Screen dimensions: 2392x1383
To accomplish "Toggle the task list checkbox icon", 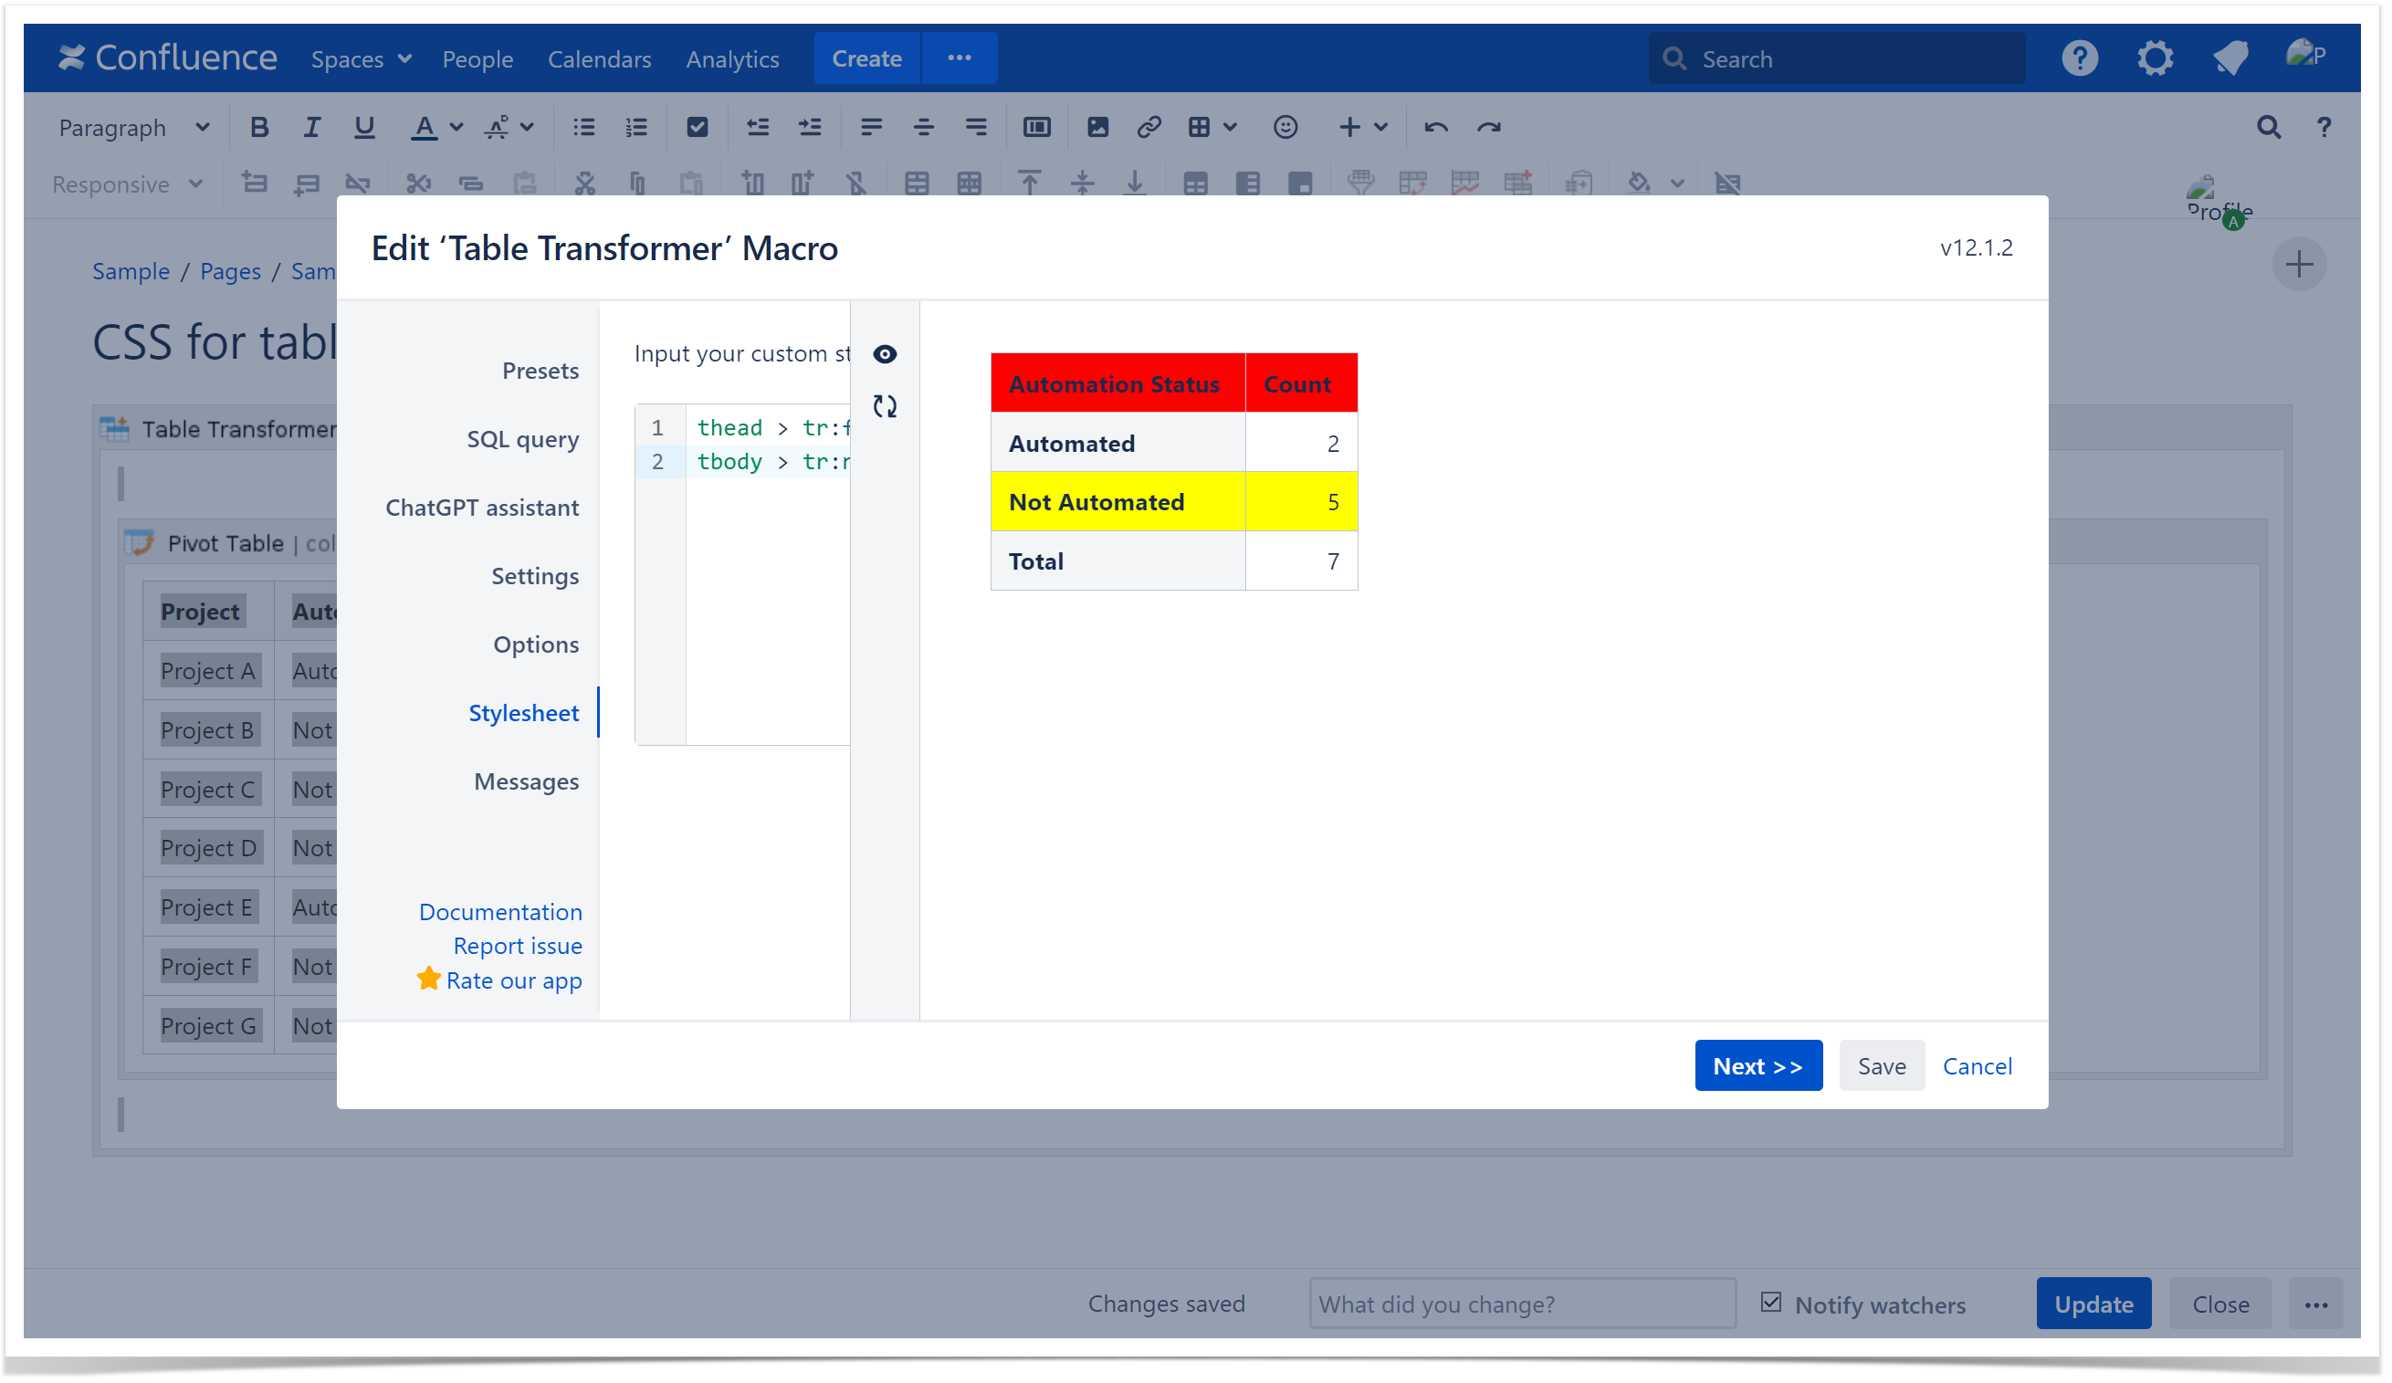I will pyautogui.click(x=697, y=127).
